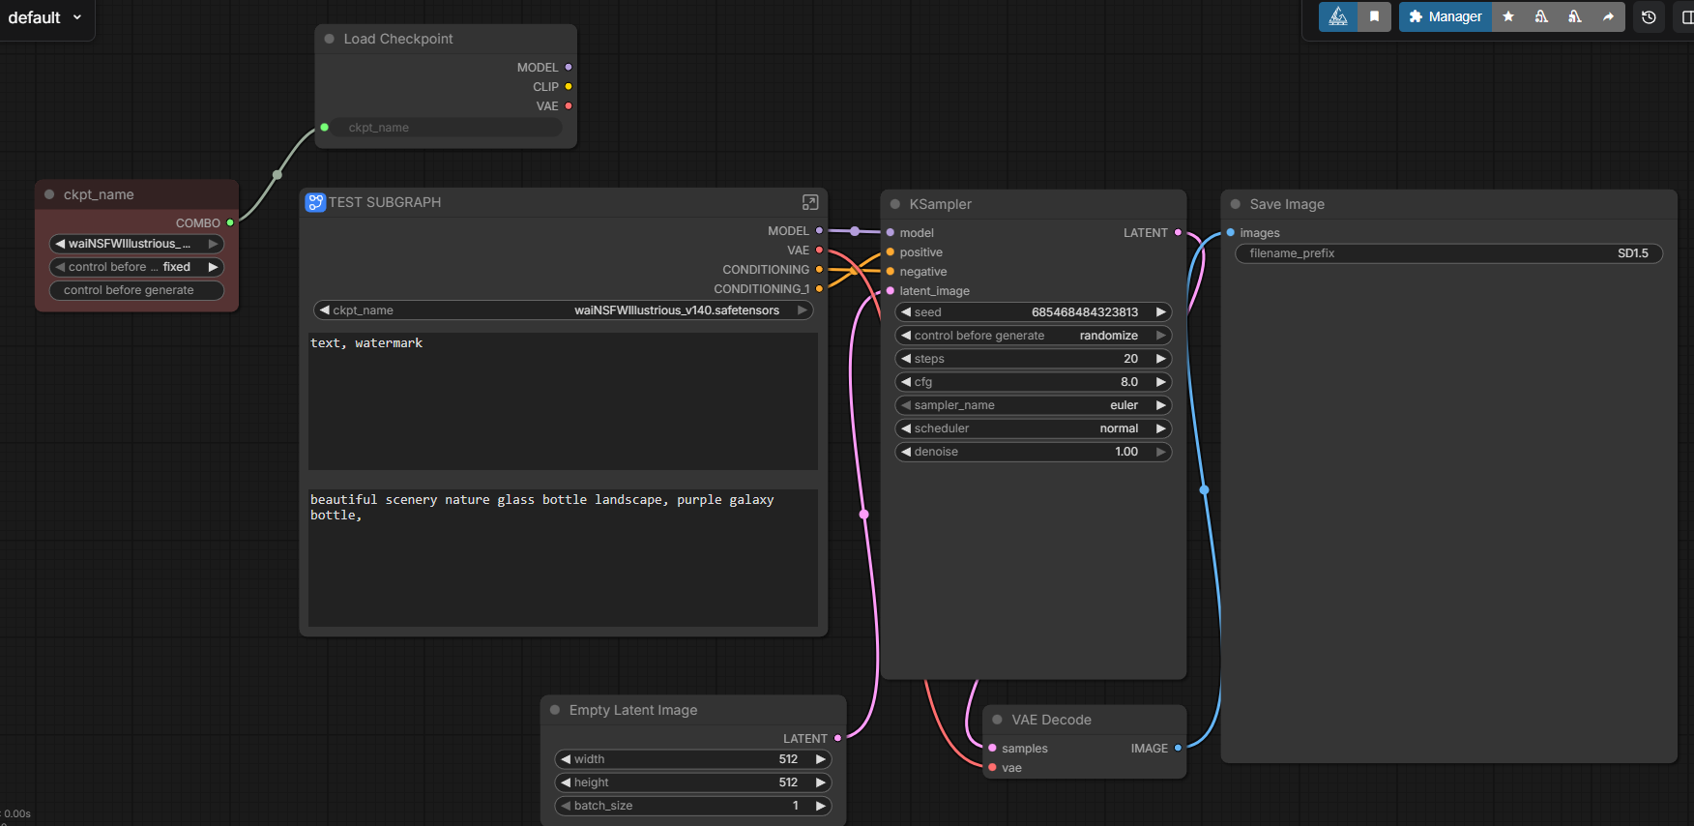1694x826 pixels.
Task: Click VAE Decode samples input slot
Action: pos(993,748)
